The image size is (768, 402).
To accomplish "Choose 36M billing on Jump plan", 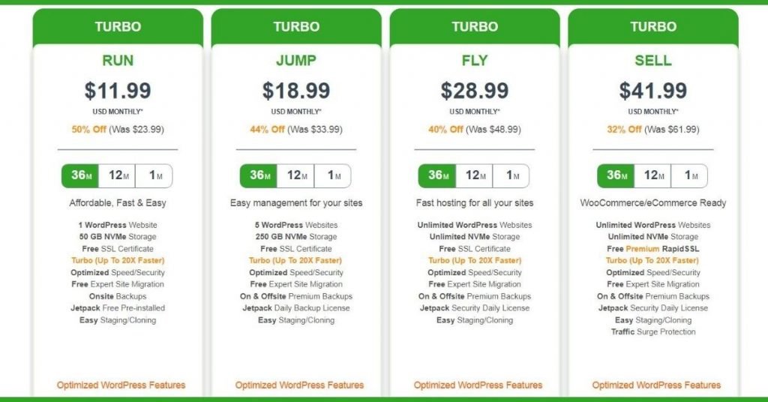I will pos(259,175).
